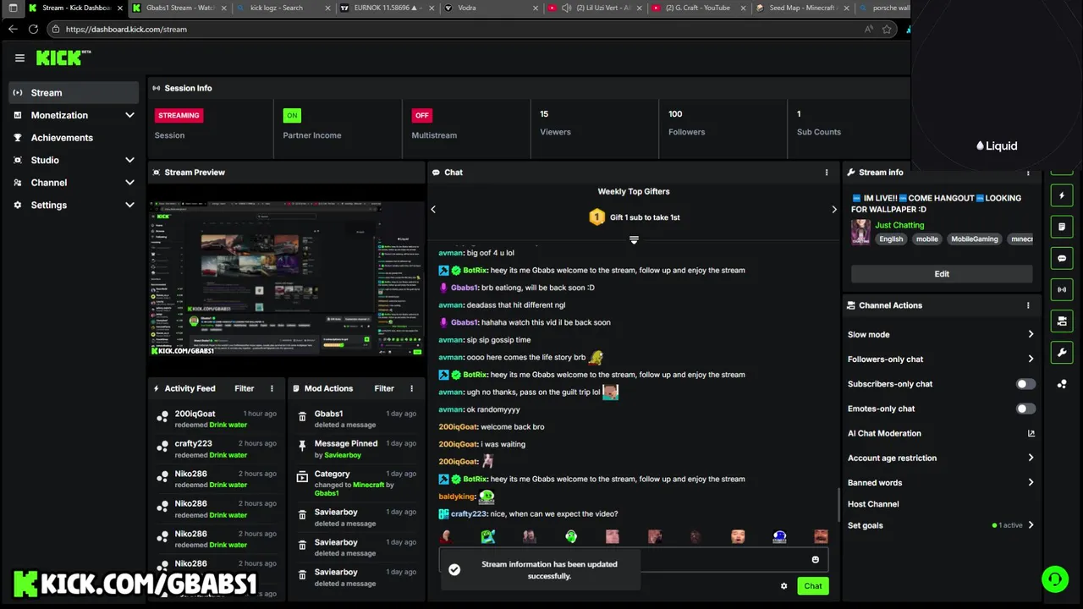This screenshot has width=1083, height=609.
Task: Click username crafty223 in chat
Action: click(469, 513)
